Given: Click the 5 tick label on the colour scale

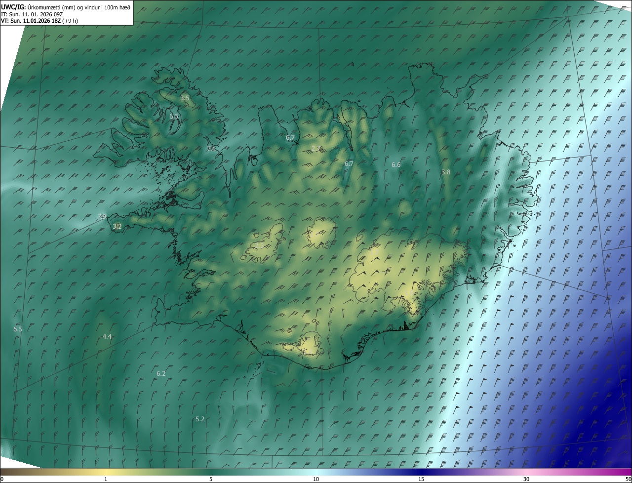Looking at the screenshot, I should [x=211, y=479].
